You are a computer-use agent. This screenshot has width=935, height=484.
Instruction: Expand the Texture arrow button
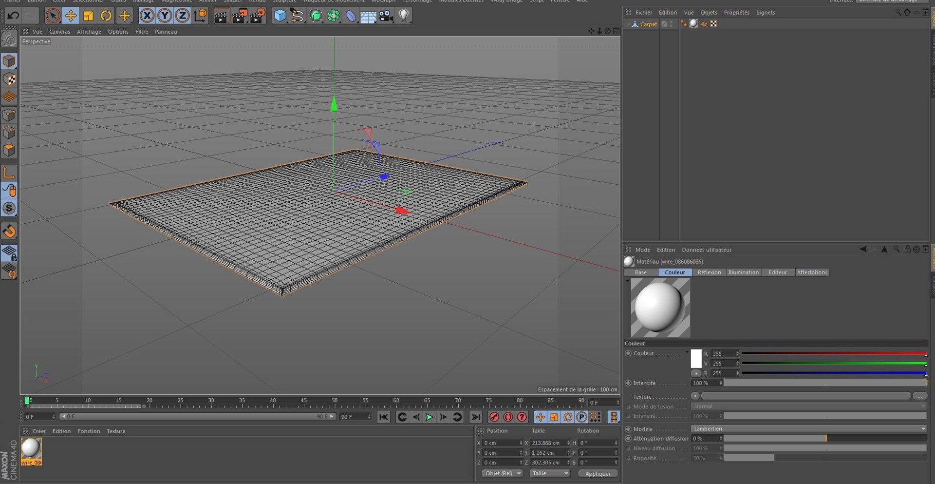click(695, 396)
